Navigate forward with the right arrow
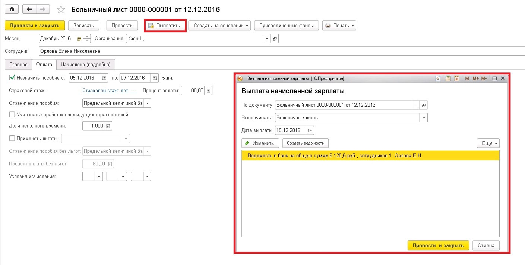The height and width of the screenshot is (265, 525). pyautogui.click(x=43, y=9)
